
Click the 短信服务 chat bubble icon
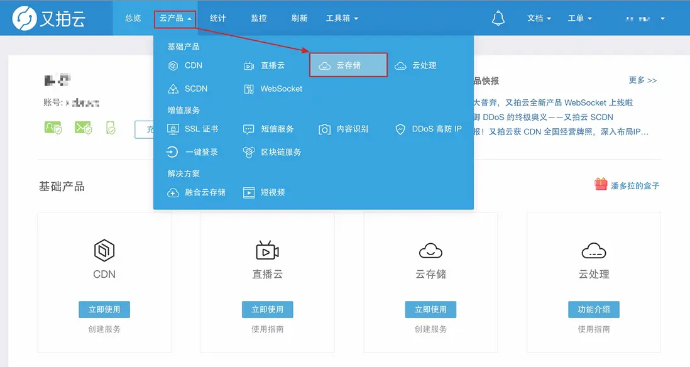click(248, 129)
